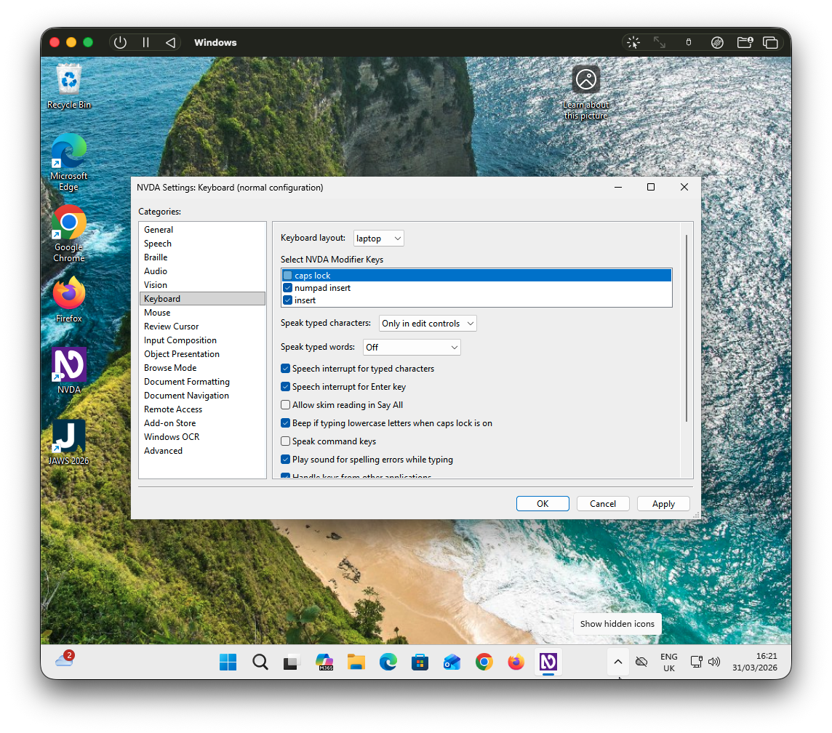Disable Speech interrupt for Enter key
Screen dimensions: 832x733
coord(285,387)
